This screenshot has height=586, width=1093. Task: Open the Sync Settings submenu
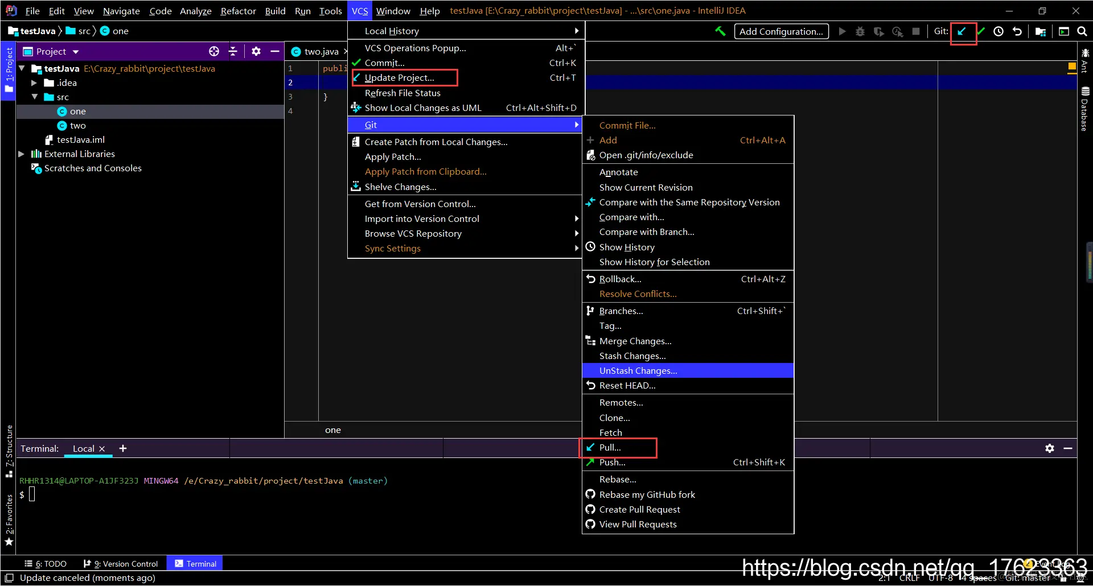pyautogui.click(x=466, y=248)
